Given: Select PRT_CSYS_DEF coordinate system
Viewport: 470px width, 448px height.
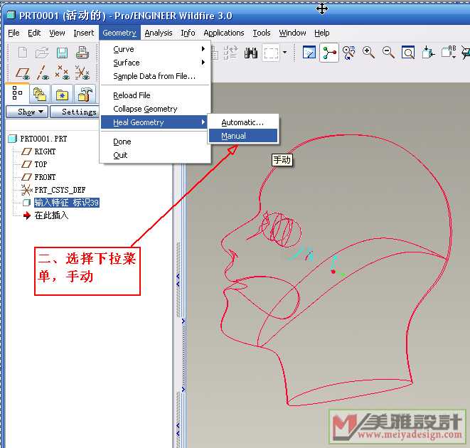Looking at the screenshot, I should point(60,190).
